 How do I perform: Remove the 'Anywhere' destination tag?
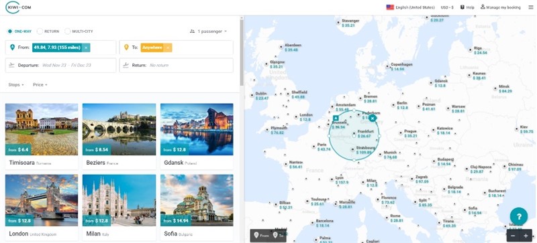168,48
